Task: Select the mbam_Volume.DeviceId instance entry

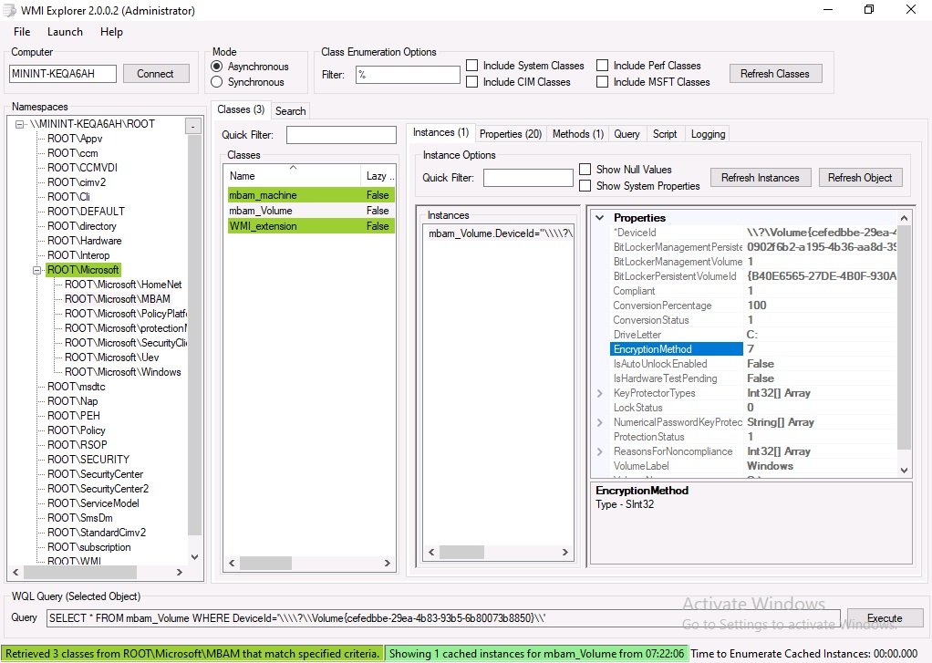Action: click(500, 233)
